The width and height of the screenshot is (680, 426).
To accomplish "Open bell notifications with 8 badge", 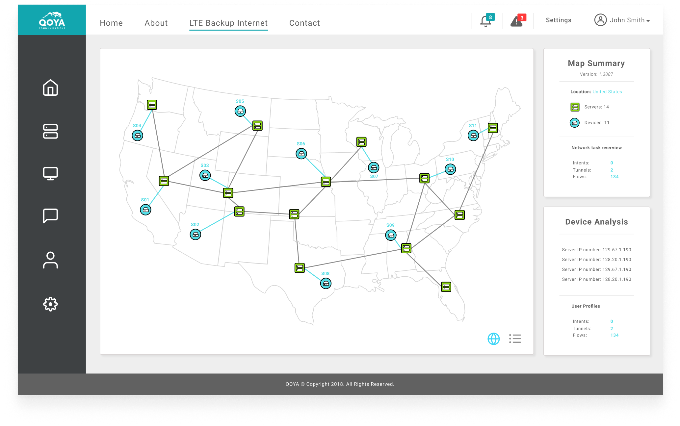I will tap(486, 21).
